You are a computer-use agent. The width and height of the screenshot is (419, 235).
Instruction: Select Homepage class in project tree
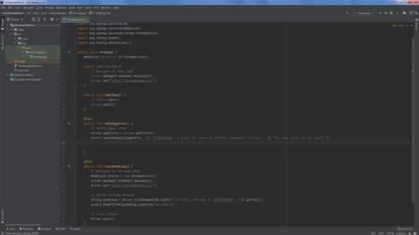point(39,57)
